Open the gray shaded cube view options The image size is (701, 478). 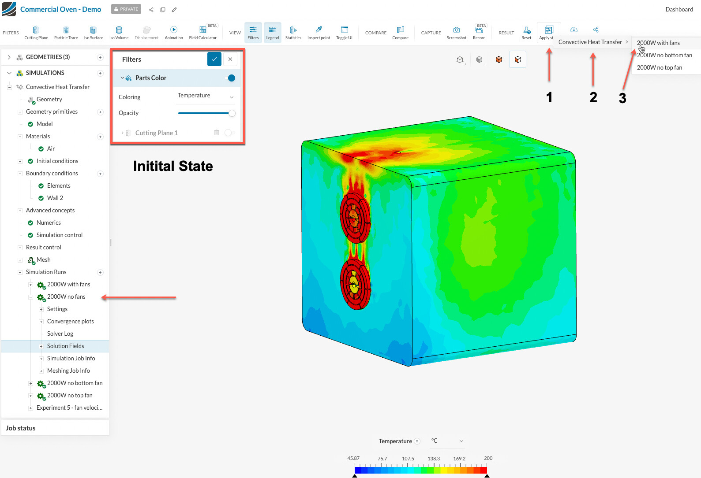[480, 59]
